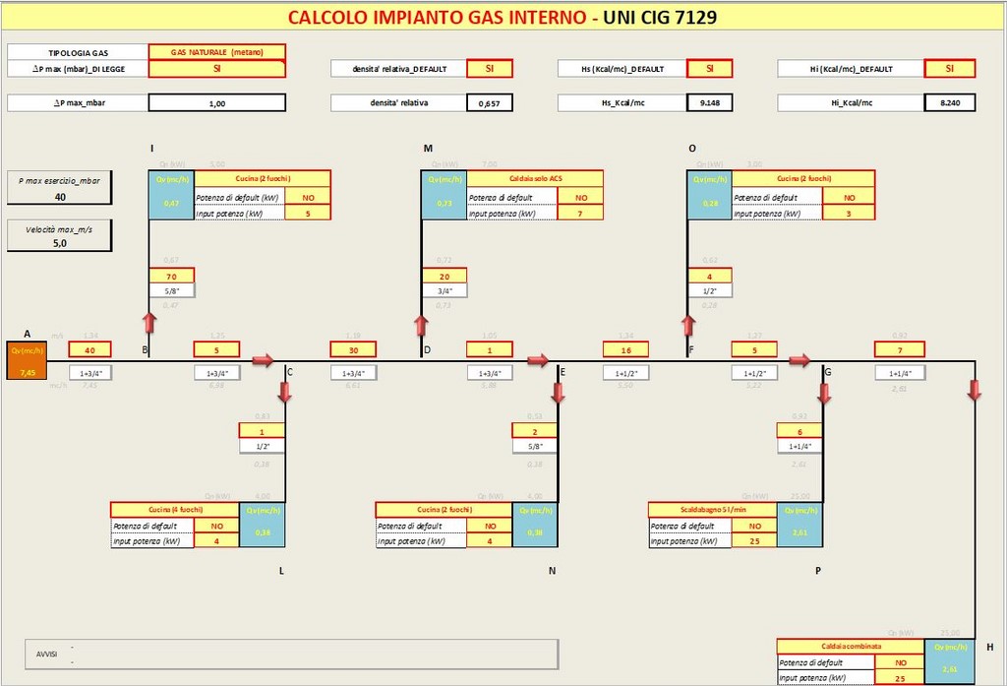Select the P max esercizio value 40
This screenshot has width=1007, height=686.
(x=60, y=197)
